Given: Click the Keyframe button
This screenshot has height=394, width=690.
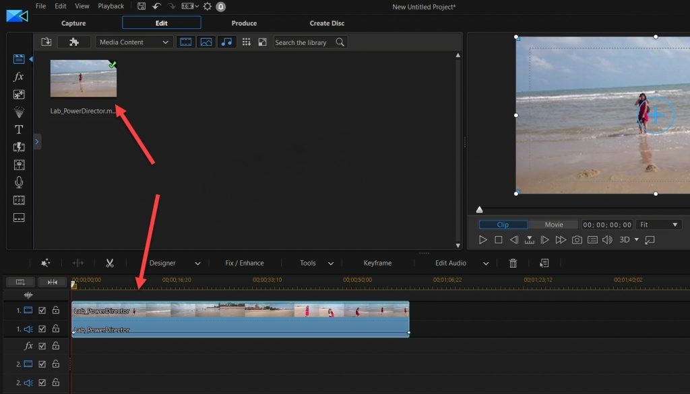Looking at the screenshot, I should click(377, 262).
